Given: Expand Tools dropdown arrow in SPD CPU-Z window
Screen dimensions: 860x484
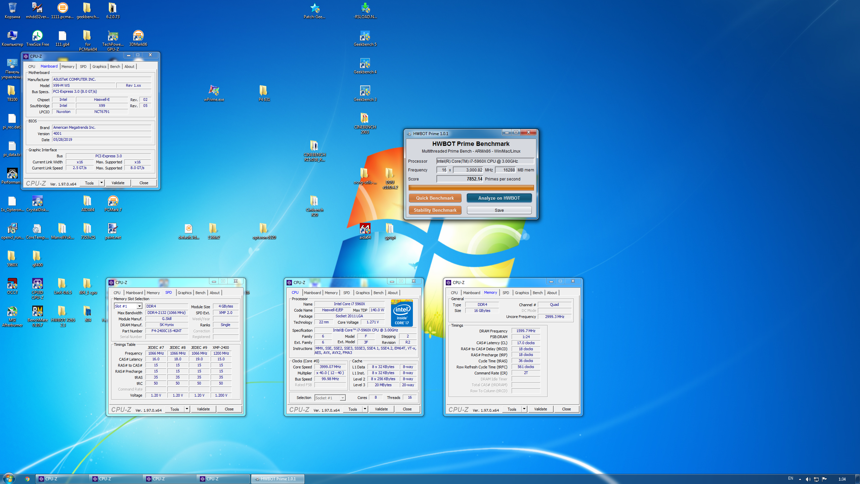Looking at the screenshot, I should tap(187, 409).
